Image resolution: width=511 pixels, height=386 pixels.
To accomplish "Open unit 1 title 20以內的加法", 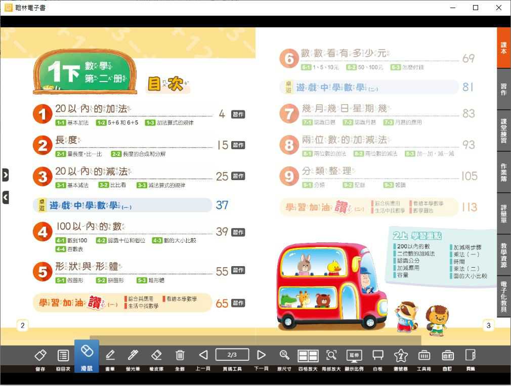I will [93, 108].
